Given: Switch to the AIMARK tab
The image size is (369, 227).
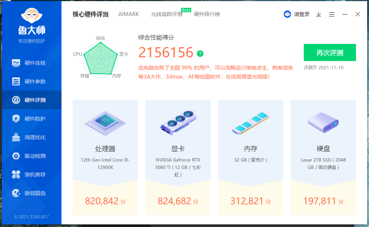Looking at the screenshot, I should tap(129, 14).
